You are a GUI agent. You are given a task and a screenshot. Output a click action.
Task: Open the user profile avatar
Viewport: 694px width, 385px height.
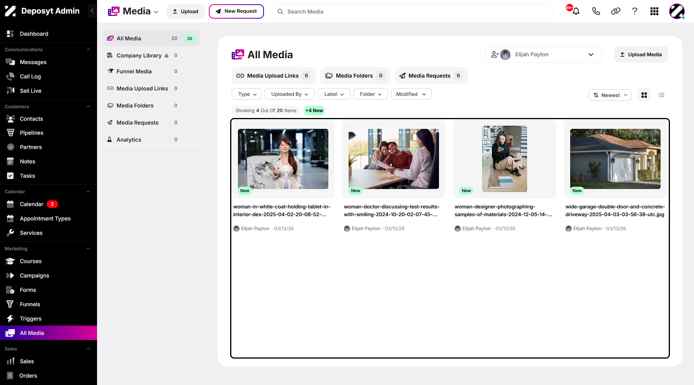click(677, 11)
